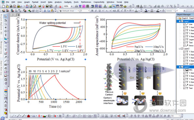The image size is (194, 120).
Task: Click the Font Color A icon
Action: coord(136,11)
